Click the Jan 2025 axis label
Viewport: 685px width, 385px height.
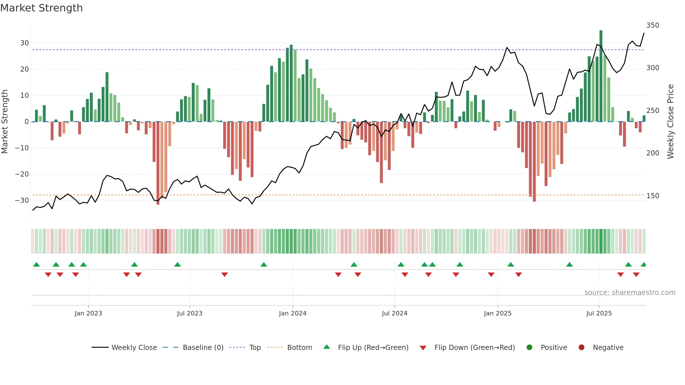(498, 313)
